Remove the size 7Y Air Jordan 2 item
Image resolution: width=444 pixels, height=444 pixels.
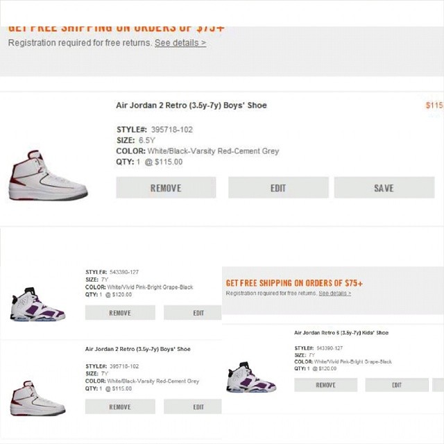click(120, 407)
